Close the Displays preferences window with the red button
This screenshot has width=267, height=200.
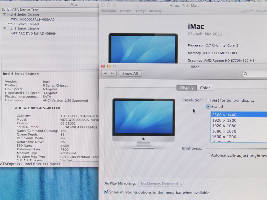tap(103, 66)
